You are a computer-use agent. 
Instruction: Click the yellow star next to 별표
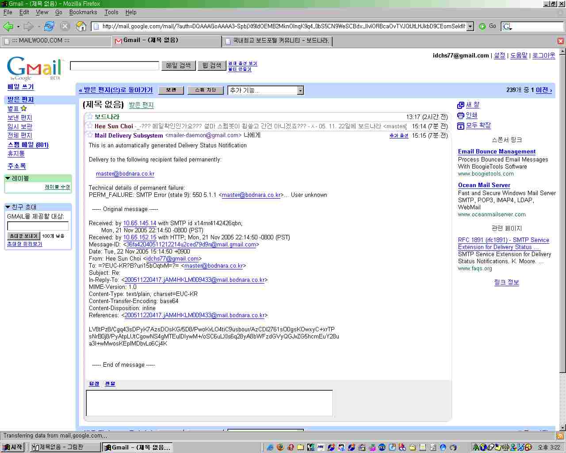pyautogui.click(x=24, y=108)
